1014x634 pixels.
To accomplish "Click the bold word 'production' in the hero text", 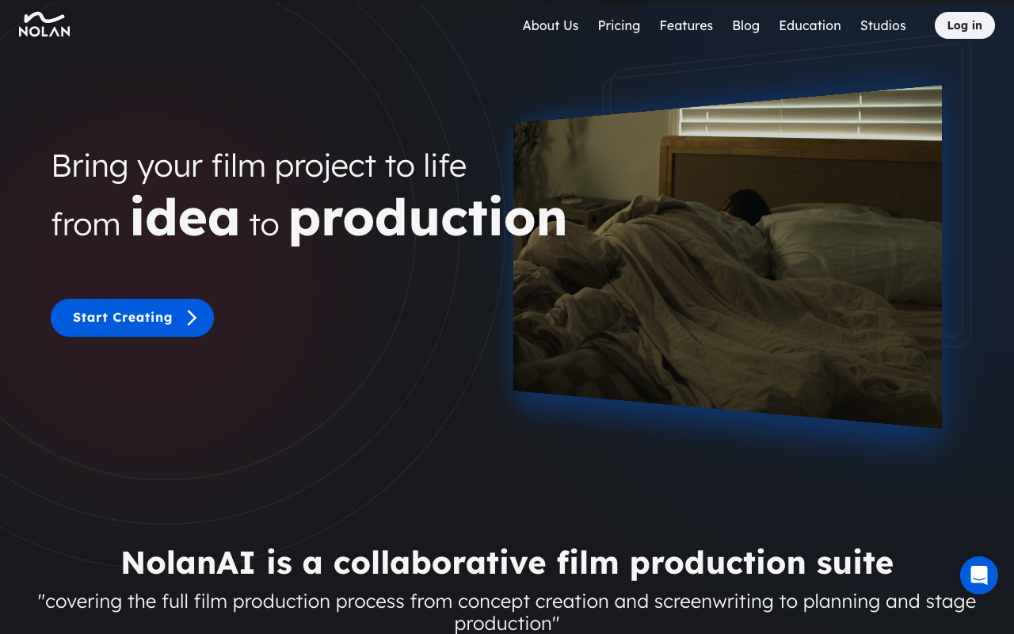I will (x=428, y=218).
